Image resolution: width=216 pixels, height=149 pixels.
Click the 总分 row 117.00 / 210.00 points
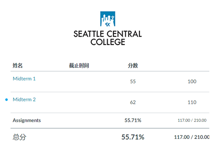[x=192, y=137]
